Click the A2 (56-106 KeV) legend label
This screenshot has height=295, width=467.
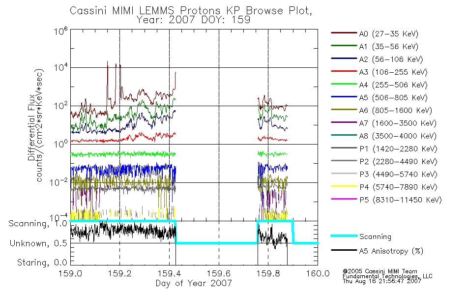tap(391, 59)
